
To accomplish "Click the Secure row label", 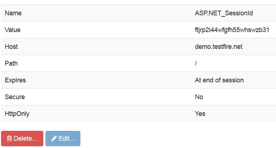I will point(15,97).
